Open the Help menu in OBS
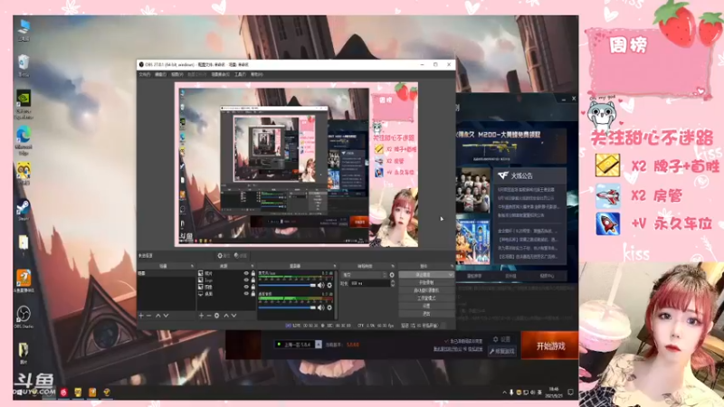 point(257,74)
